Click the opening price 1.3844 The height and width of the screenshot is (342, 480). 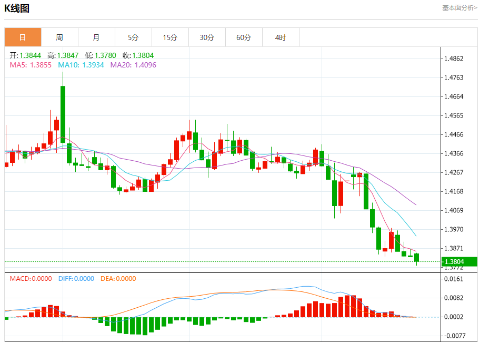coord(31,55)
